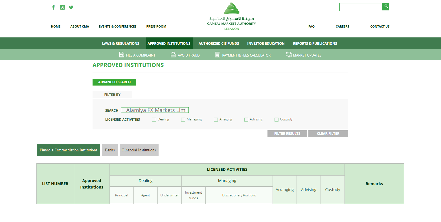Enable the Managing checkbox filter

[x=183, y=120]
